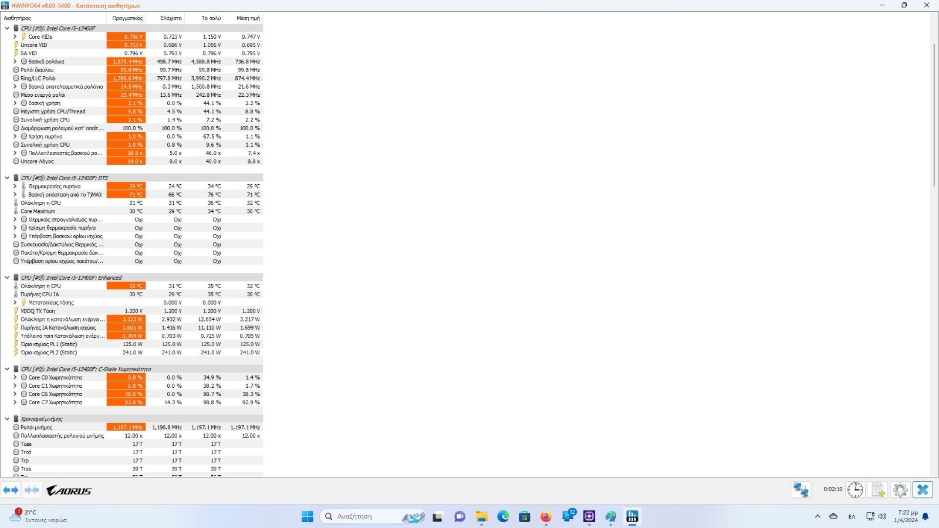
Task: Open the weather widget showing 21°C
Action: (39, 516)
